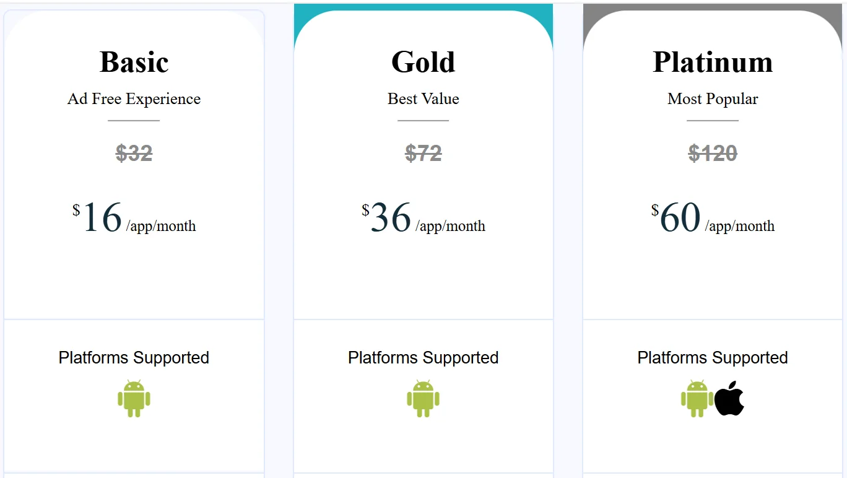Click Platforms Supported label in Basic card
847x478 pixels.
134,358
